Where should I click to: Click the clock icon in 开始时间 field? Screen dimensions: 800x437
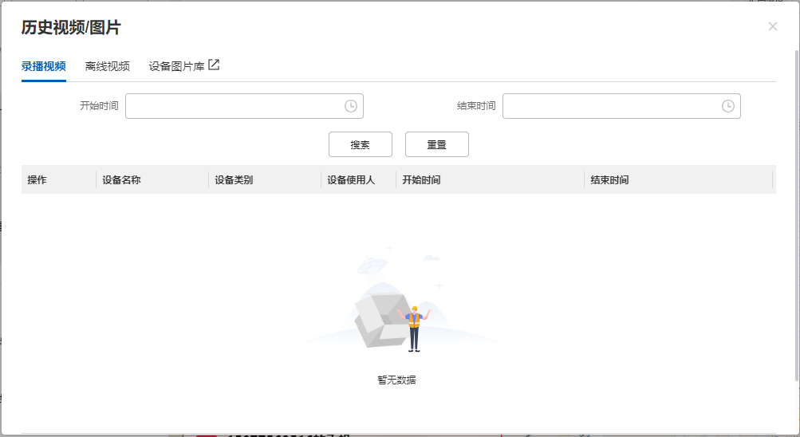pyautogui.click(x=350, y=106)
